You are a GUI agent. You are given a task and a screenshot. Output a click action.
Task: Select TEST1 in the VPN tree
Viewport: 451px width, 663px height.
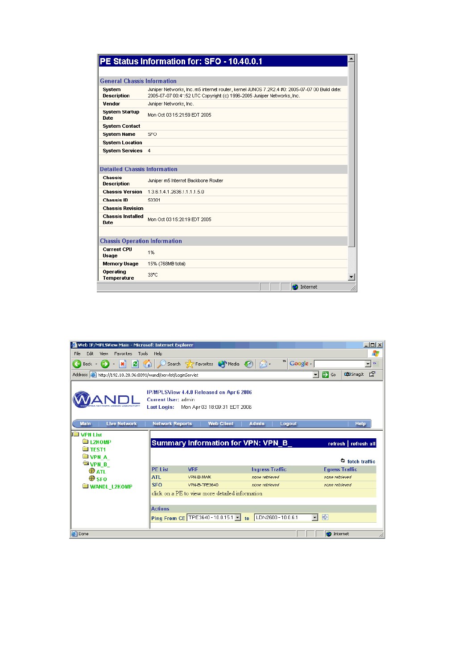[x=98, y=450]
